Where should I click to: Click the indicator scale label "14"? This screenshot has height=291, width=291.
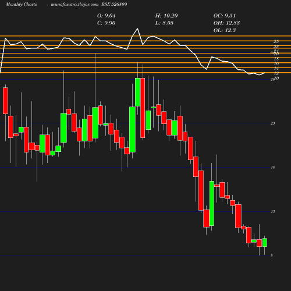(276, 69)
